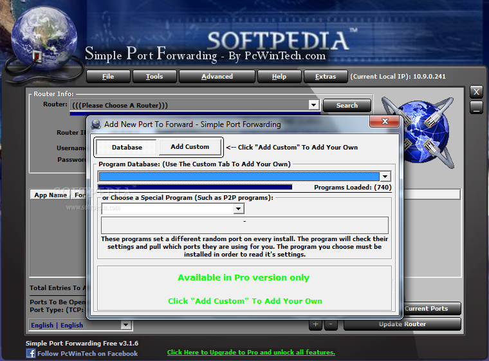Open the Extras menu
Viewport: 489px width, 361px height.
pos(326,77)
